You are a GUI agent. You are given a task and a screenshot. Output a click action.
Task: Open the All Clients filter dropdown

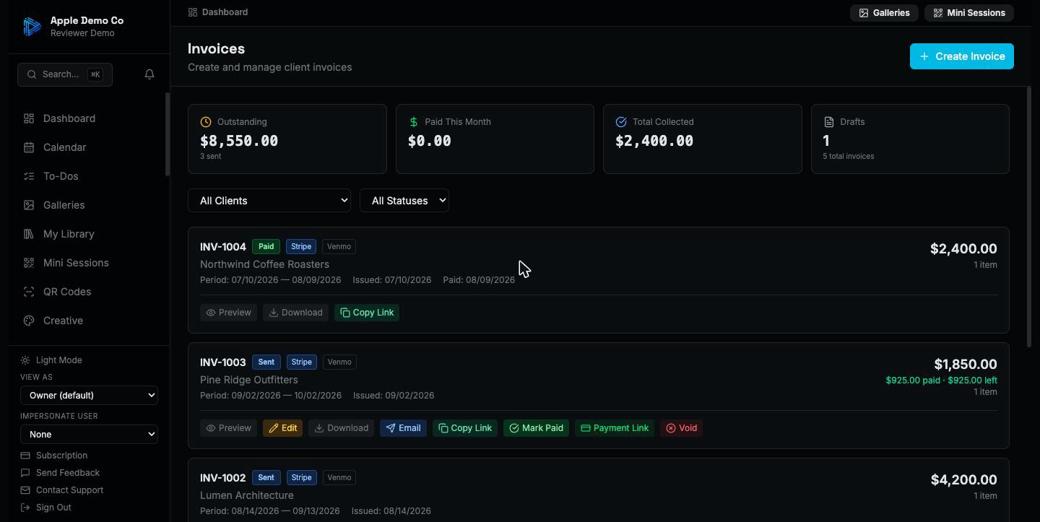pyautogui.click(x=269, y=201)
